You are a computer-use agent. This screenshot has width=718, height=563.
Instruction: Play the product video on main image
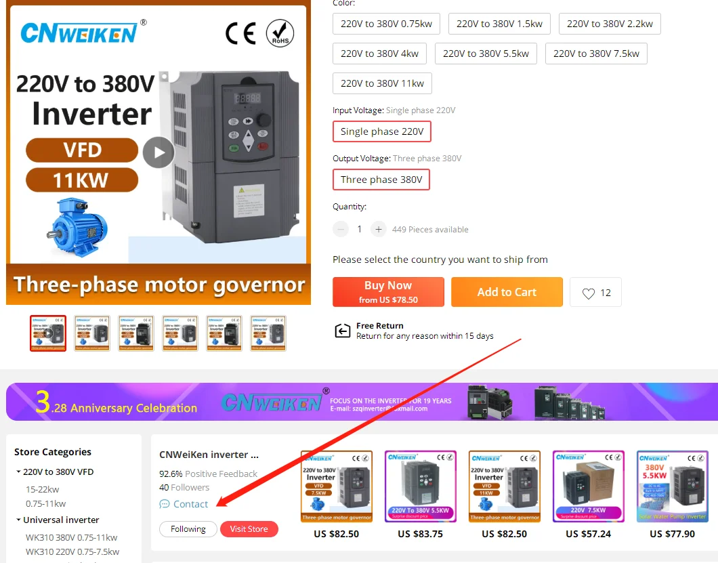coord(159,152)
